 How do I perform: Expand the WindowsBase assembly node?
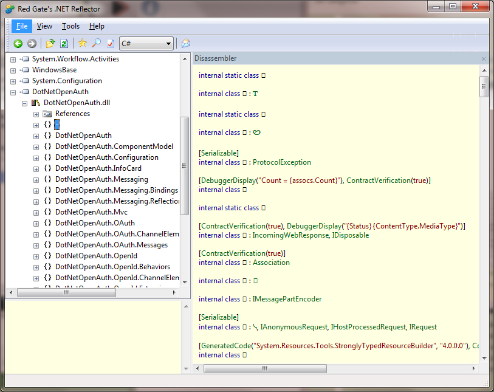(13, 70)
